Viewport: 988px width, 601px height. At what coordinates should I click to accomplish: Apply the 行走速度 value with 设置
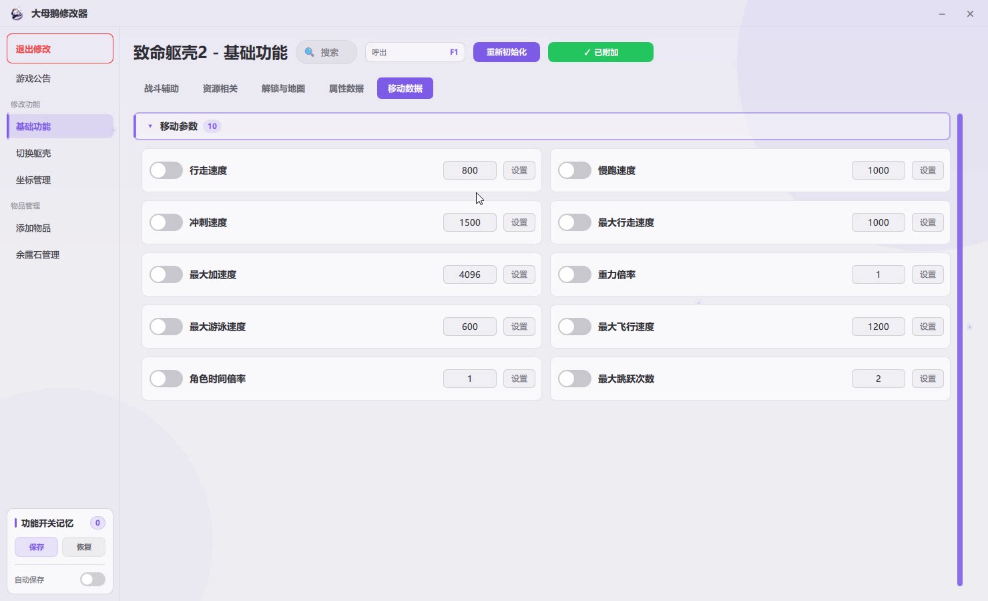(519, 170)
